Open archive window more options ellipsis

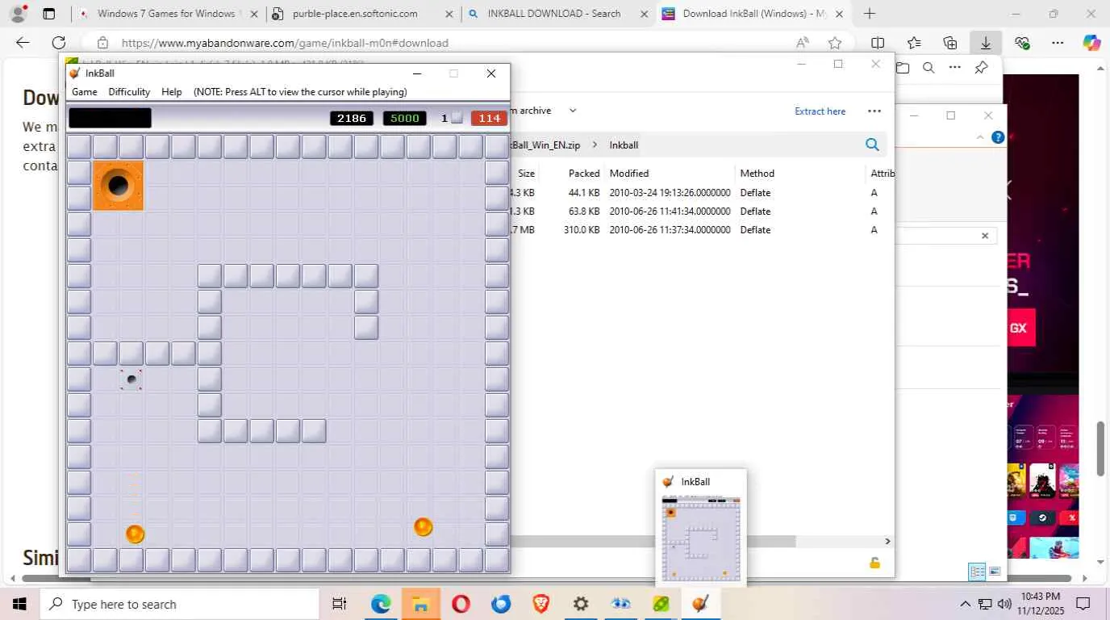pos(874,111)
